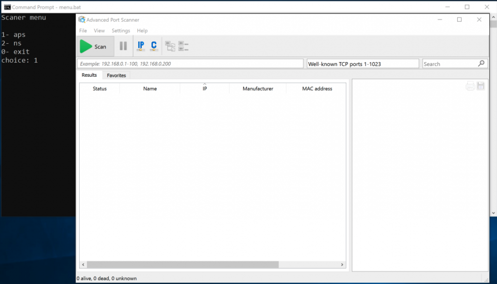Click the print icon in details pane
497x284 pixels.
[x=470, y=86]
